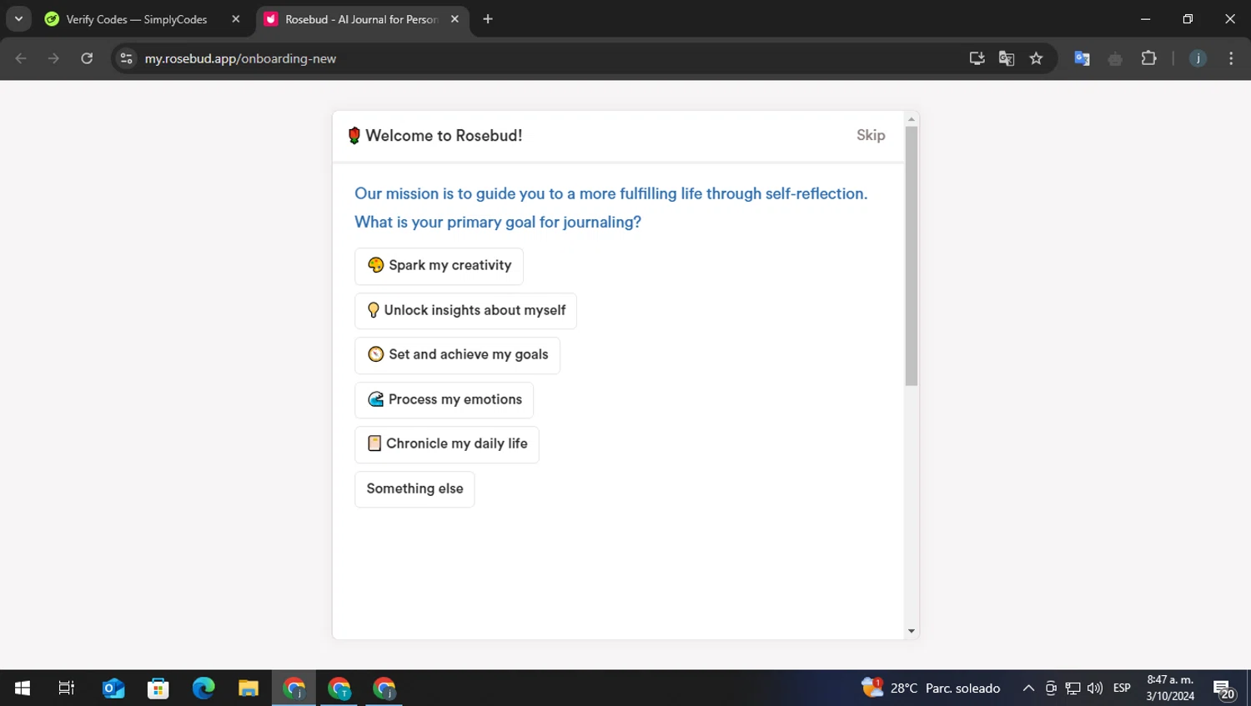
Task: Skip the Rosebud onboarding
Action: [871, 135]
